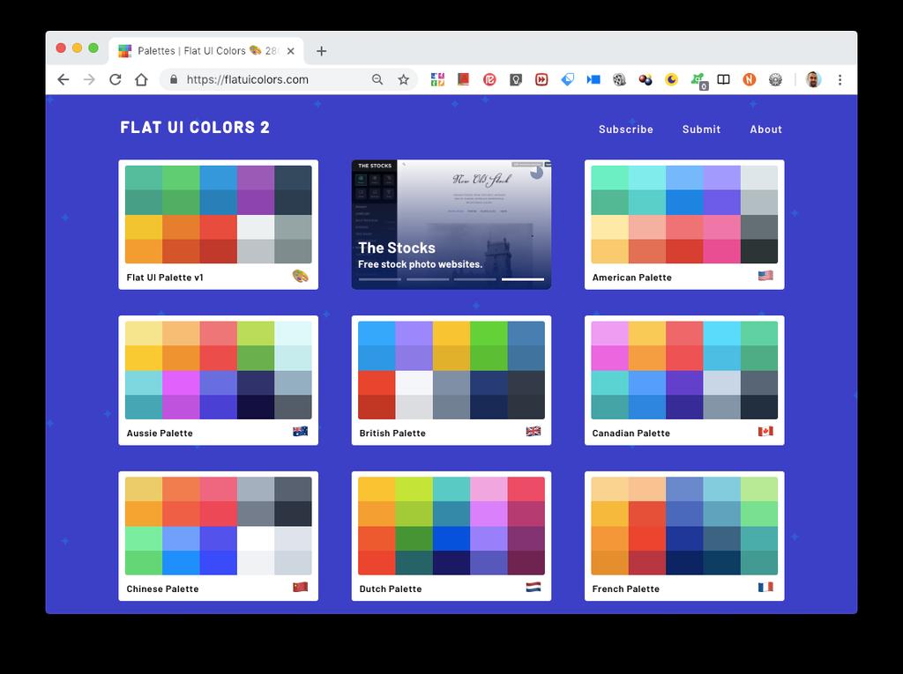Open the colorful grid extension icon
This screenshot has width=903, height=674.
437,79
